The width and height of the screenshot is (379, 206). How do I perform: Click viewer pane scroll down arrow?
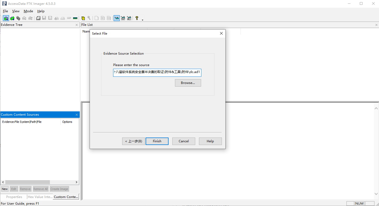[376, 194]
